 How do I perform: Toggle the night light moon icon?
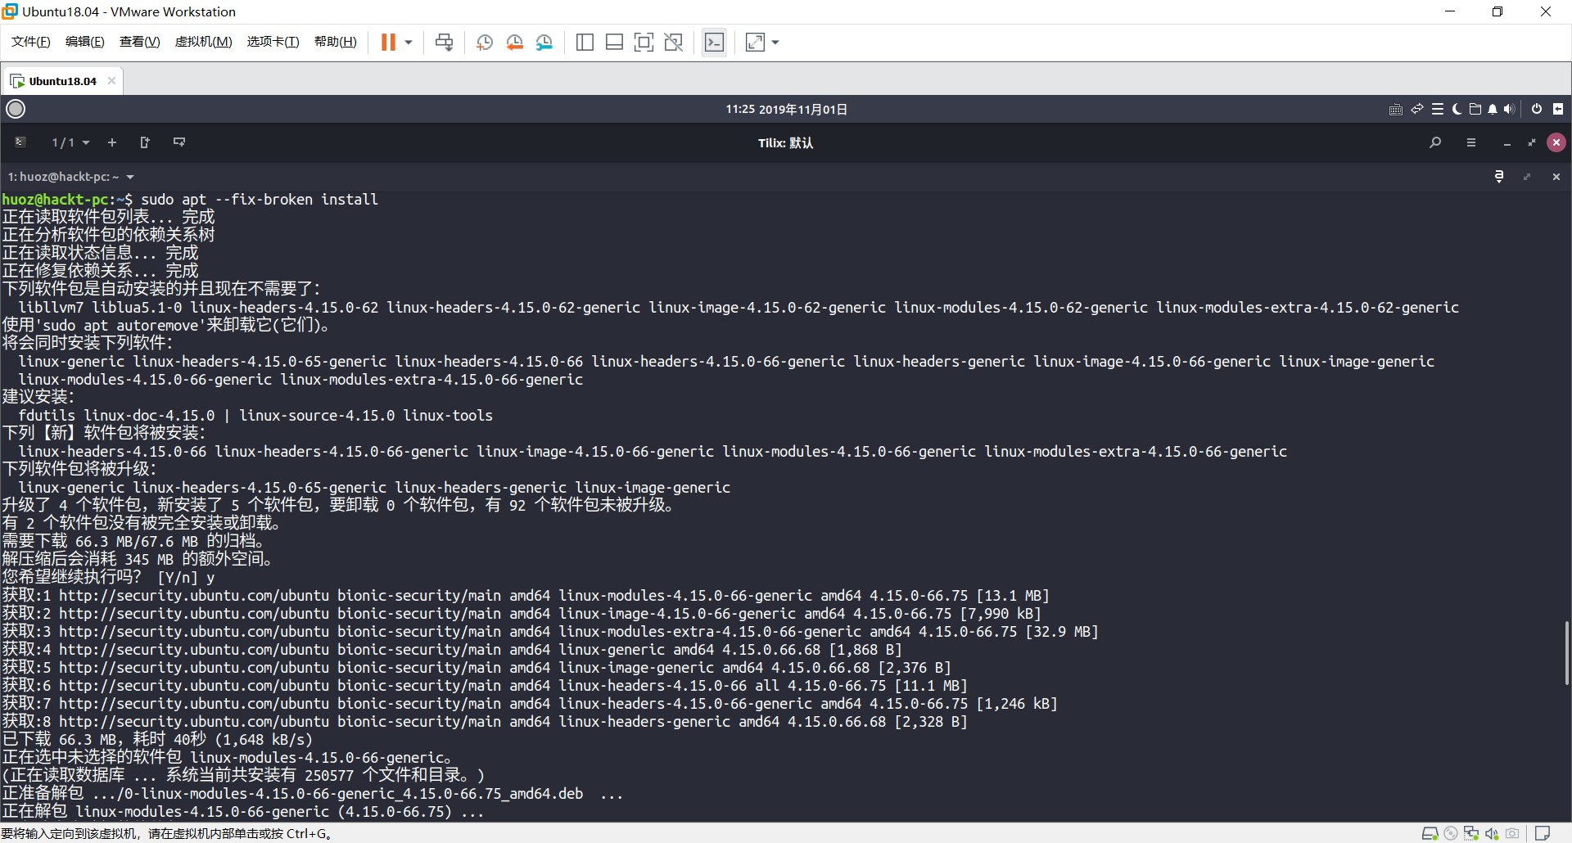point(1457,110)
